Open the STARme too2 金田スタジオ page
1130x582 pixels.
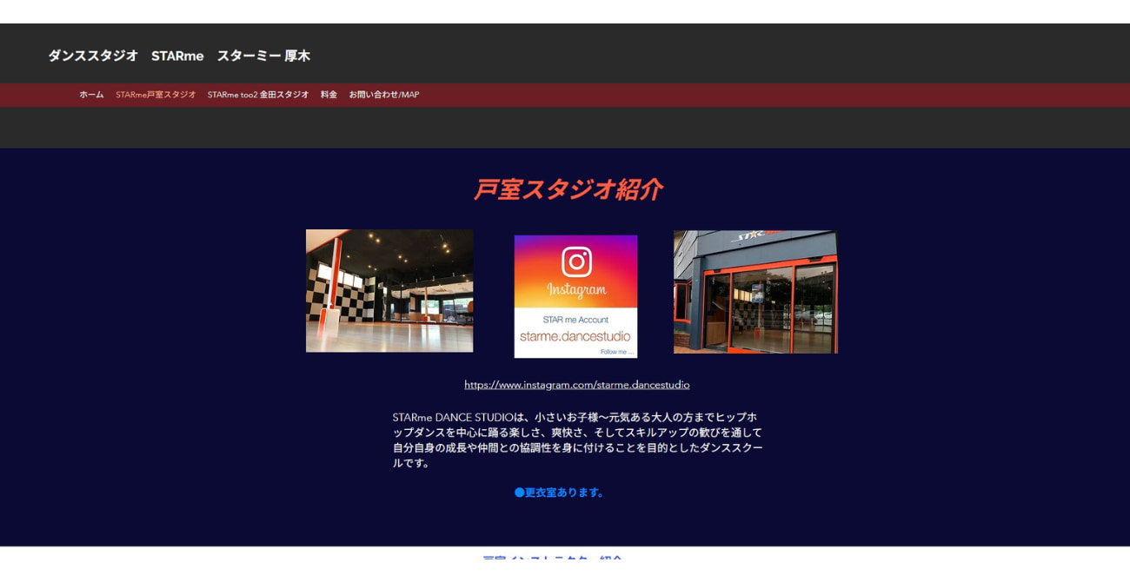pos(257,94)
